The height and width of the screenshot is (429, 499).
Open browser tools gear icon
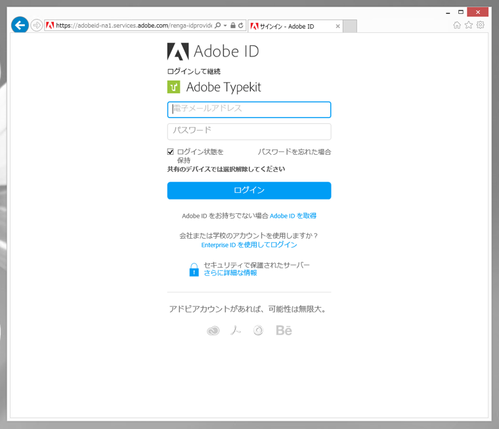point(480,25)
